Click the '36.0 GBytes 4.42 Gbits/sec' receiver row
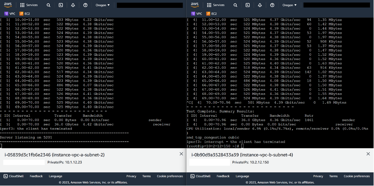Image resolution: width=374 pixels, height=186 pixels. tap(85, 124)
